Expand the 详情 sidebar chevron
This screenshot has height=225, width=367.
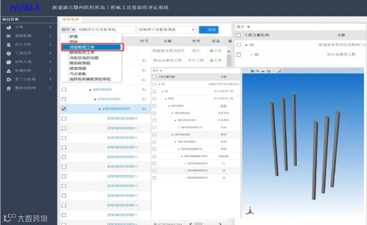[50, 27]
